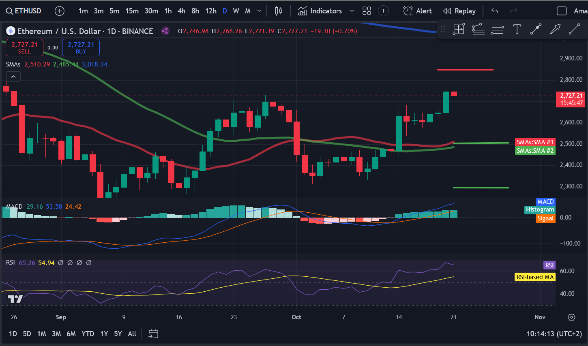Select the measure tool in floating toolbar
The height and width of the screenshot is (346, 588).
(x=459, y=29)
